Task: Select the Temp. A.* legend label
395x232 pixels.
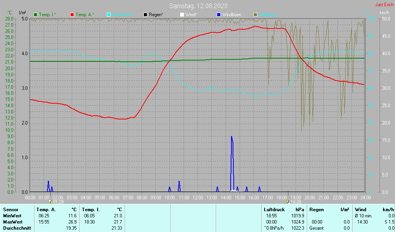Action: click(85, 15)
